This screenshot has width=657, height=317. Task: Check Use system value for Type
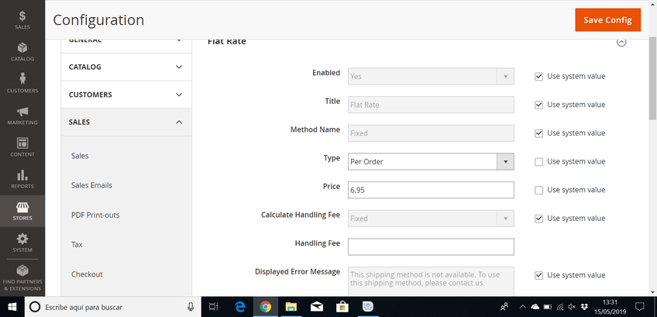tap(538, 161)
